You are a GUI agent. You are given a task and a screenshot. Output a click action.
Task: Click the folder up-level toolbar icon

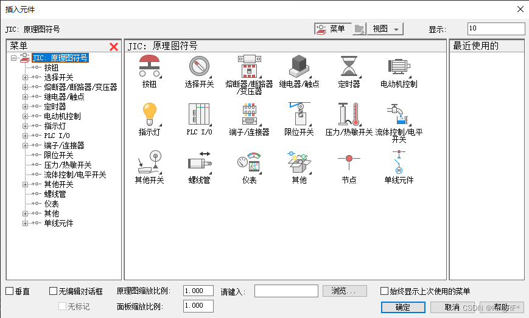point(359,29)
